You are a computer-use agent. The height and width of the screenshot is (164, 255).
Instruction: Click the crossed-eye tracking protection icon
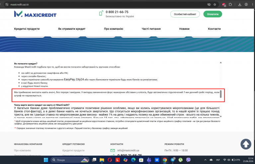pos(209,5)
